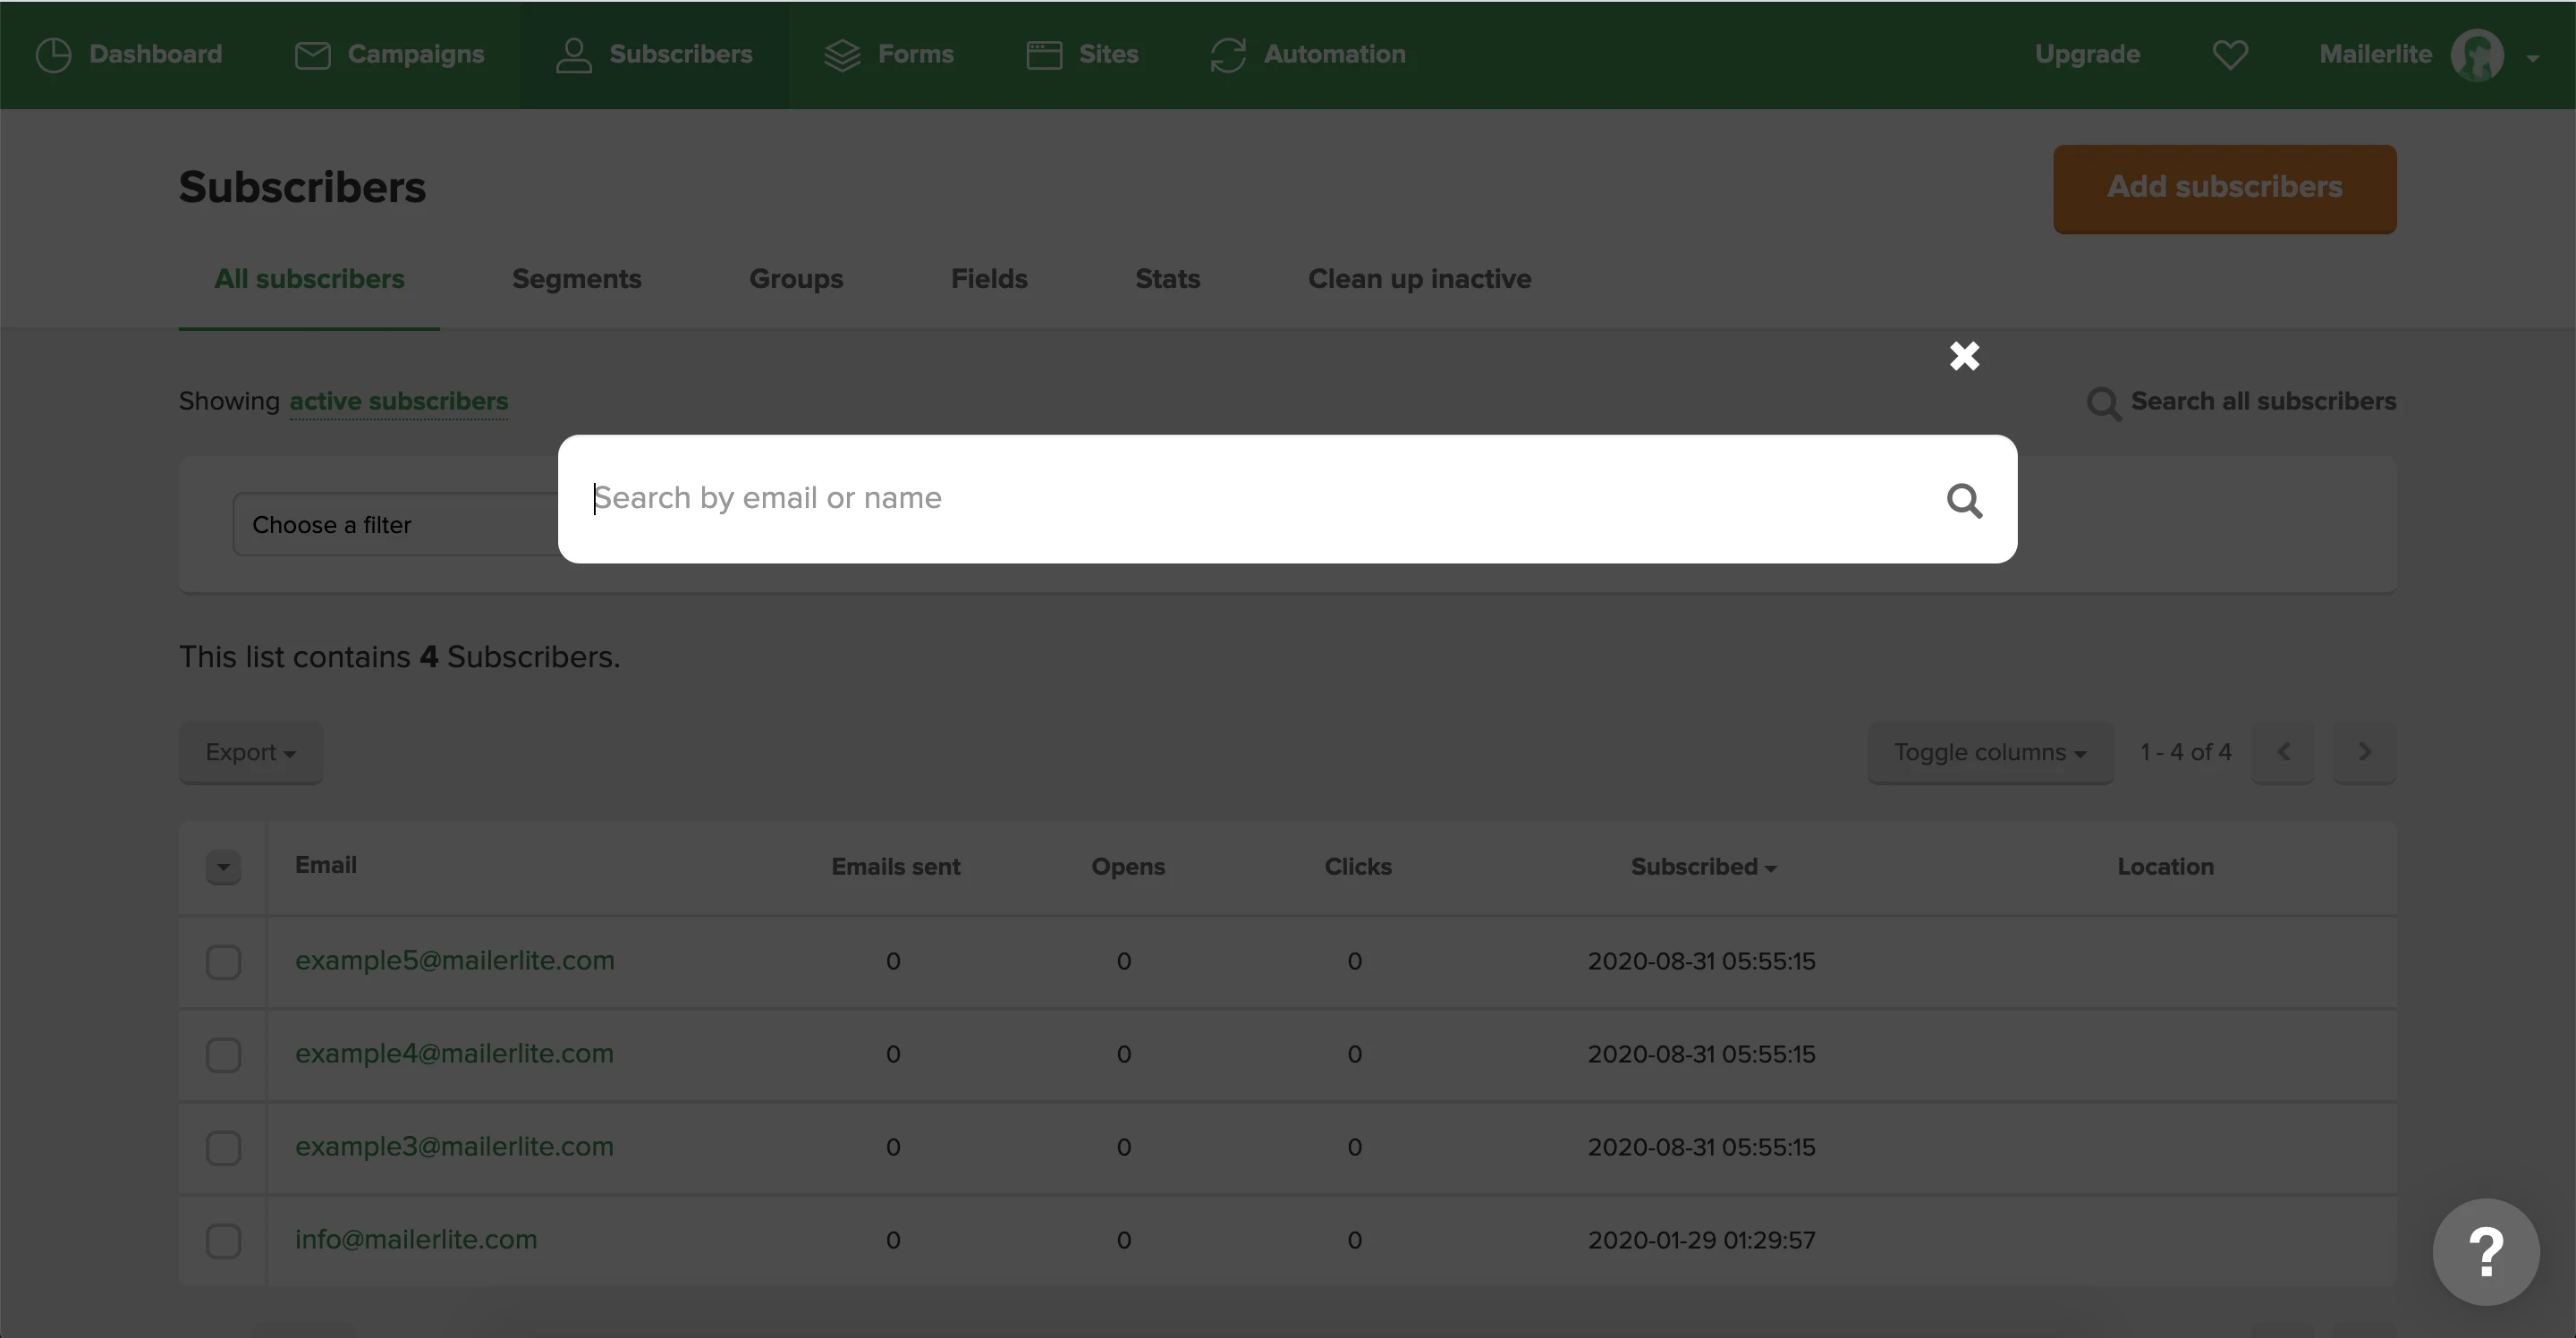Screen dimensions: 2576x1338
Task: Click the Campaigns envelope icon
Action: pos(312,55)
